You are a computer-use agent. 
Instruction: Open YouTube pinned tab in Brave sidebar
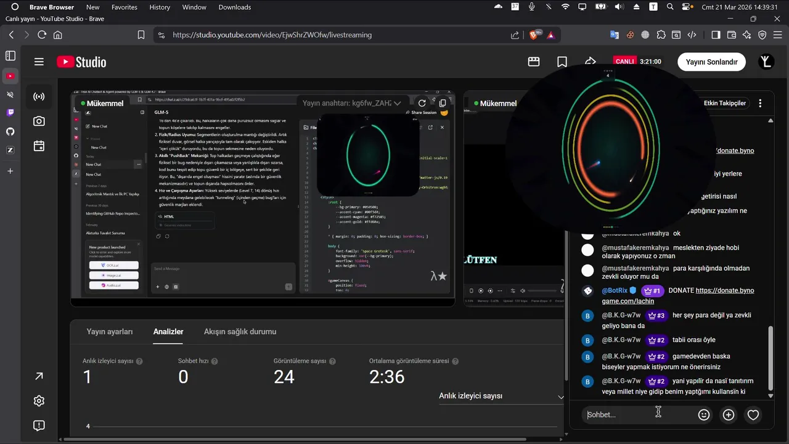pyautogui.click(x=10, y=76)
